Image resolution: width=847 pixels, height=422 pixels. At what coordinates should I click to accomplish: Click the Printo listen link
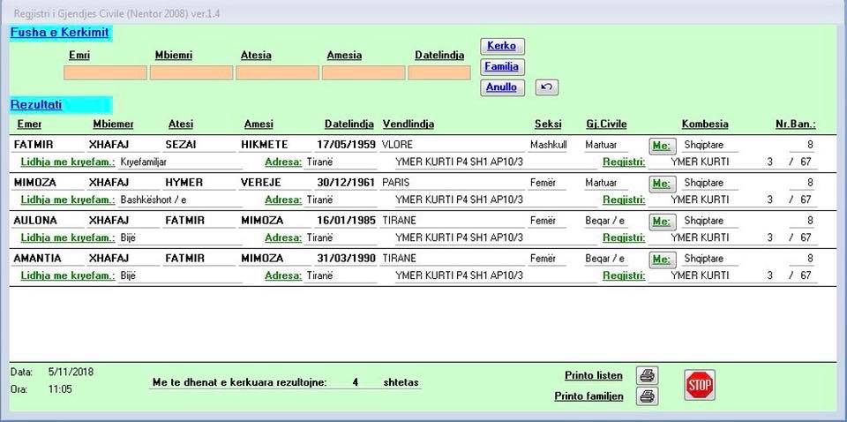pyautogui.click(x=593, y=376)
